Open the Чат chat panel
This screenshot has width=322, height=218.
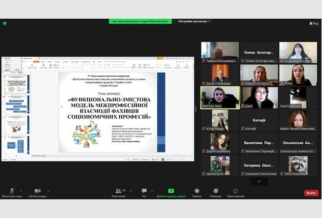[144, 191]
